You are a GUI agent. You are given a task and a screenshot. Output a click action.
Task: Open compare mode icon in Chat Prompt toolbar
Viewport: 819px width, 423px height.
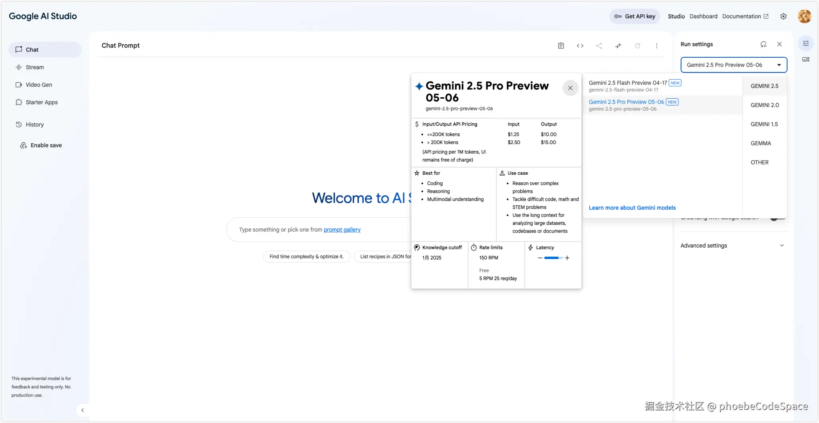(618, 46)
